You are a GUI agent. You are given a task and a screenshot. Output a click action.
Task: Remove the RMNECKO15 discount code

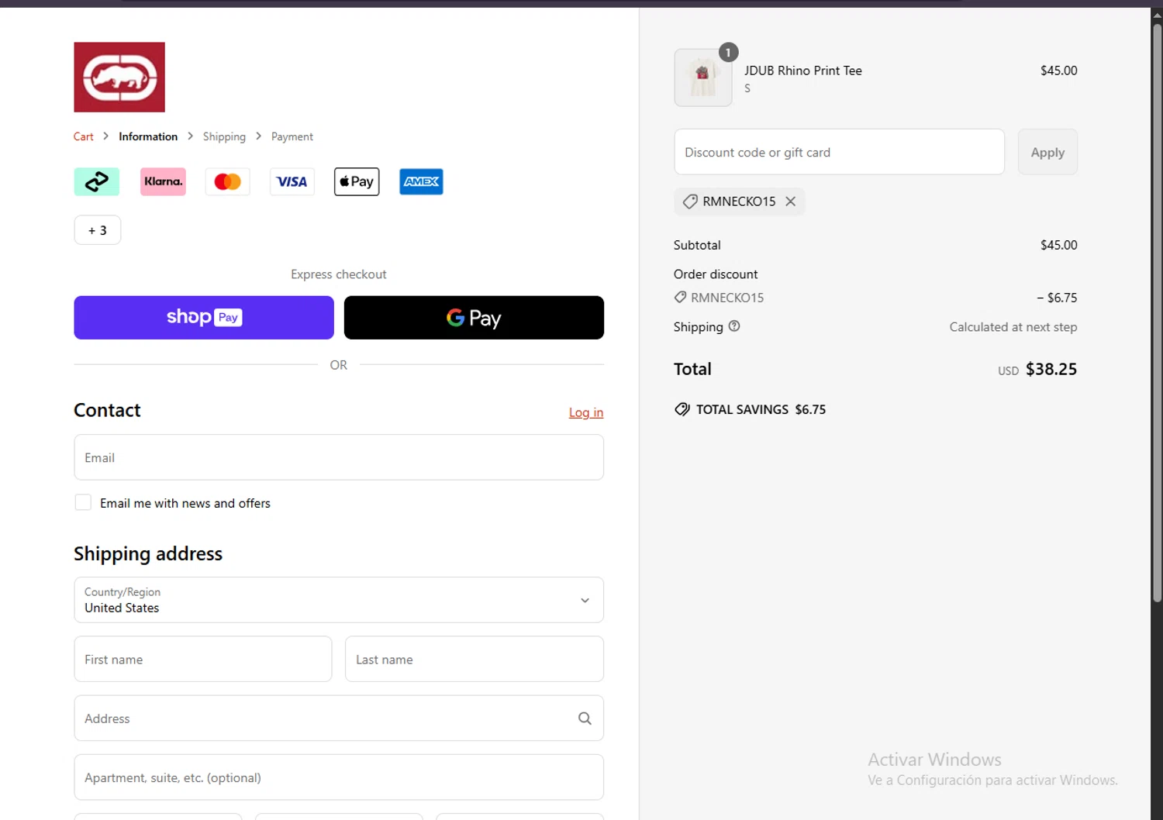[790, 202]
